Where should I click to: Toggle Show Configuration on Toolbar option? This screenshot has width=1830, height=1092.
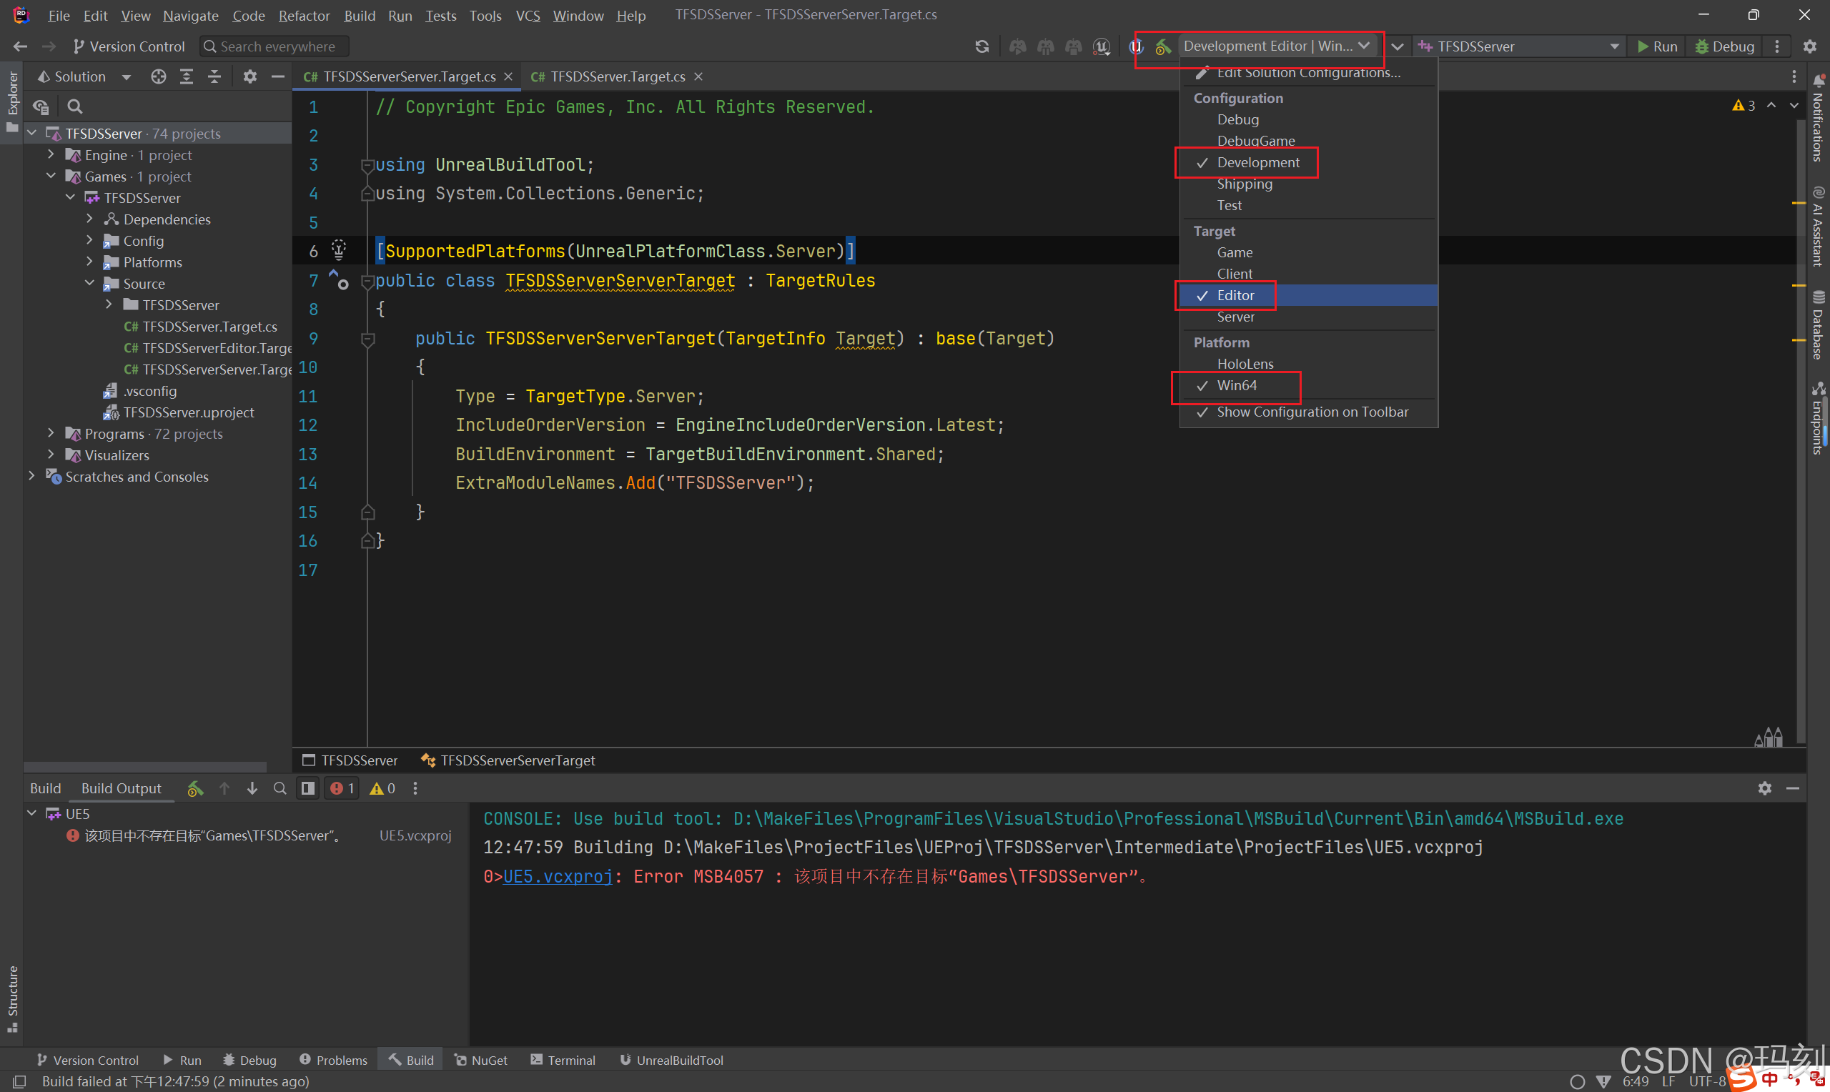pos(1311,412)
